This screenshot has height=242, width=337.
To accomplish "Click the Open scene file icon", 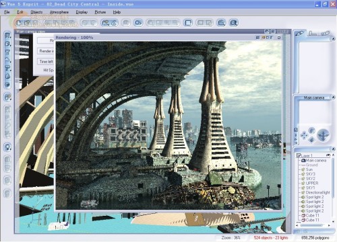I will [27, 23].
